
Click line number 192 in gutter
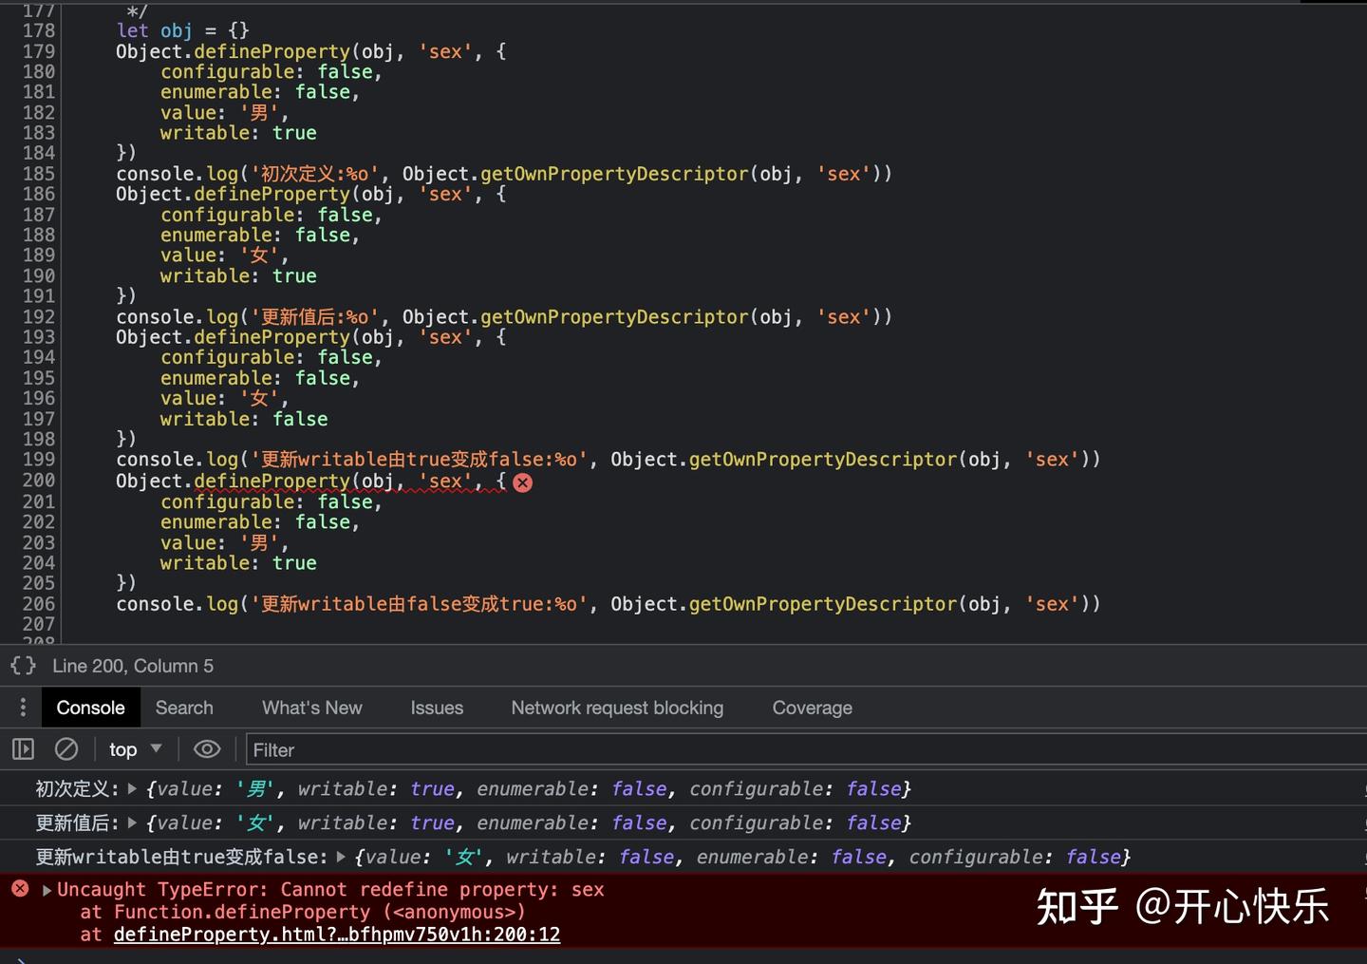coord(39,316)
